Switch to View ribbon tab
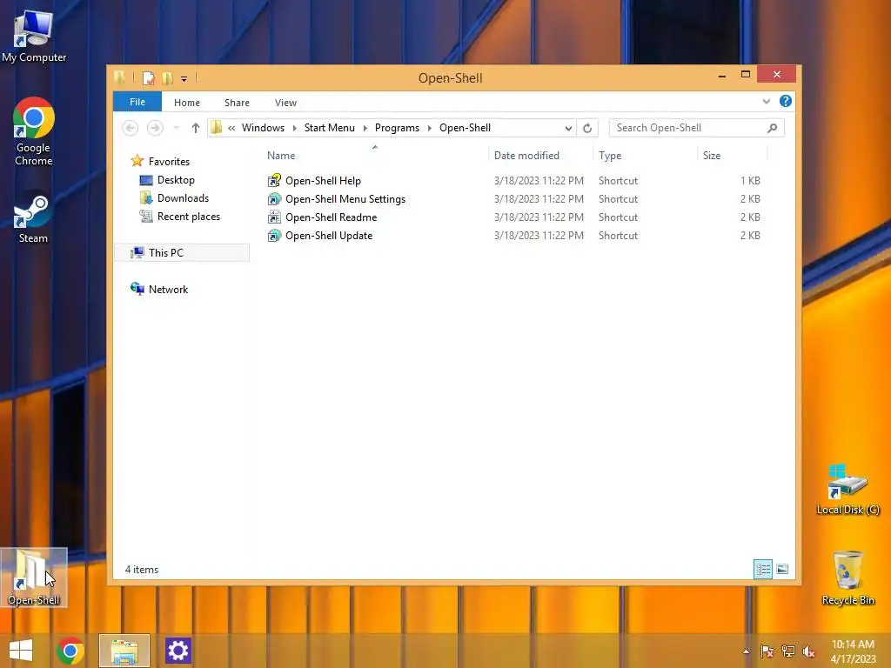The height and width of the screenshot is (668, 891). 285,103
